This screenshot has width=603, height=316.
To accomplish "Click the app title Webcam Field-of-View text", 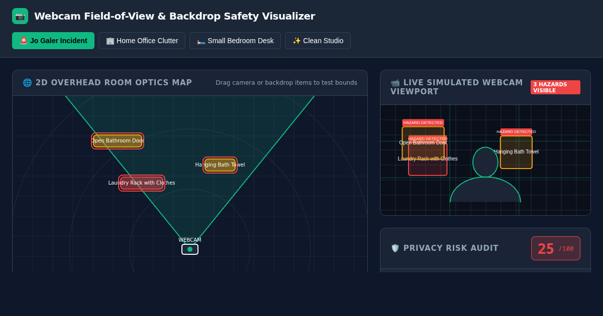I will click(x=174, y=16).
